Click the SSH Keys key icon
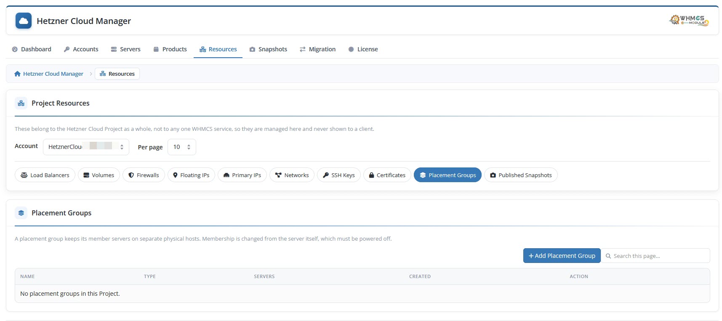 326,175
